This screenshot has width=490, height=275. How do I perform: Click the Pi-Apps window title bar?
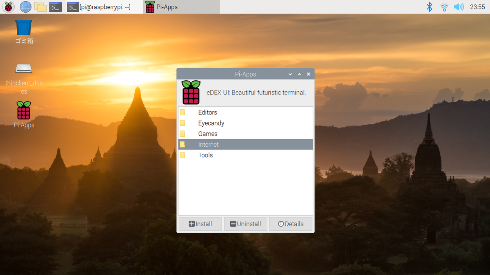tap(245, 74)
